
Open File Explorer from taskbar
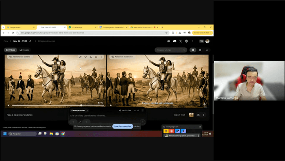pos(51,134)
